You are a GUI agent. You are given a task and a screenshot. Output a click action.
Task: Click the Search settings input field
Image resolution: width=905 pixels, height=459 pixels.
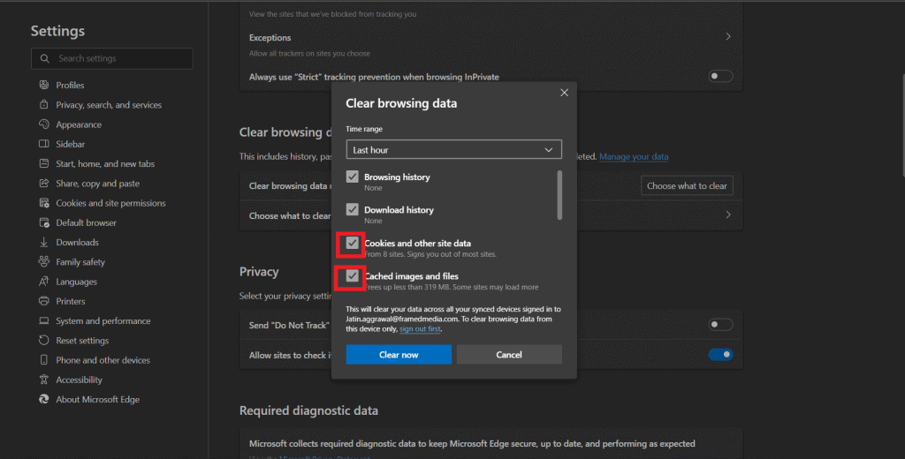click(112, 58)
